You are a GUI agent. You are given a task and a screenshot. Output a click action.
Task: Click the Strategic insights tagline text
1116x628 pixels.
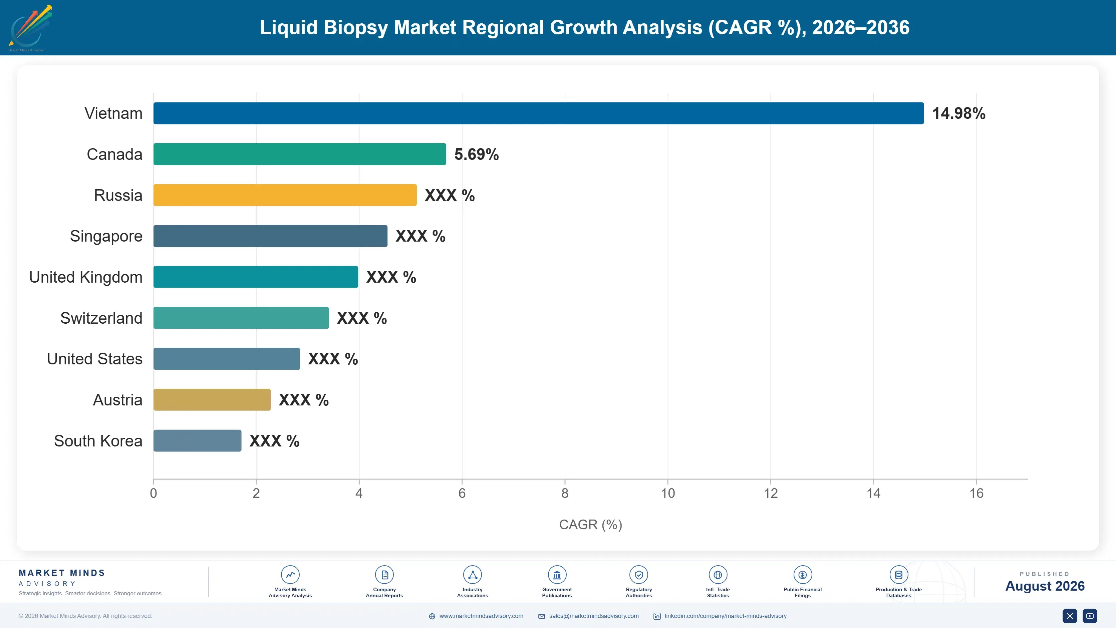[90, 593]
